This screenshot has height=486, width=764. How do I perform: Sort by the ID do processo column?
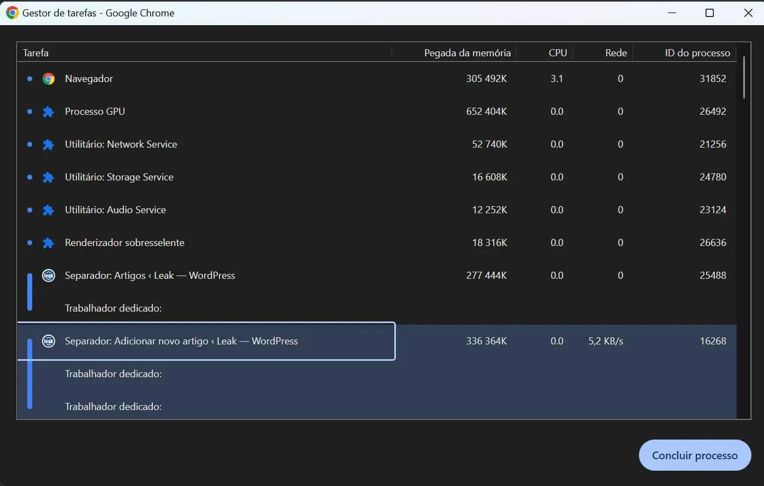(685, 52)
